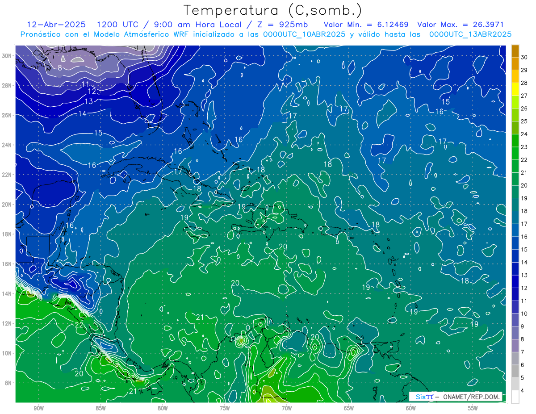Viewport: 536px width, 414px height.
Task: Click the map contour label "14"
Action: coord(82,114)
